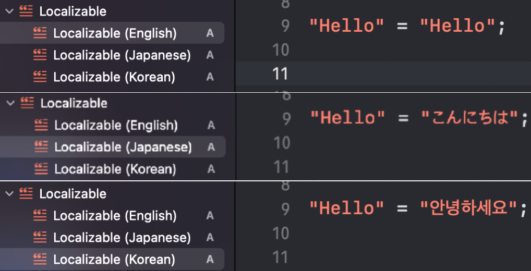Click the Korean string "안녕하세요" in the editor

470,209
